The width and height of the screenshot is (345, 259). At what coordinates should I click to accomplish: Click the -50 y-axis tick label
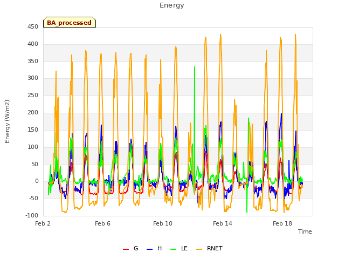33,199
